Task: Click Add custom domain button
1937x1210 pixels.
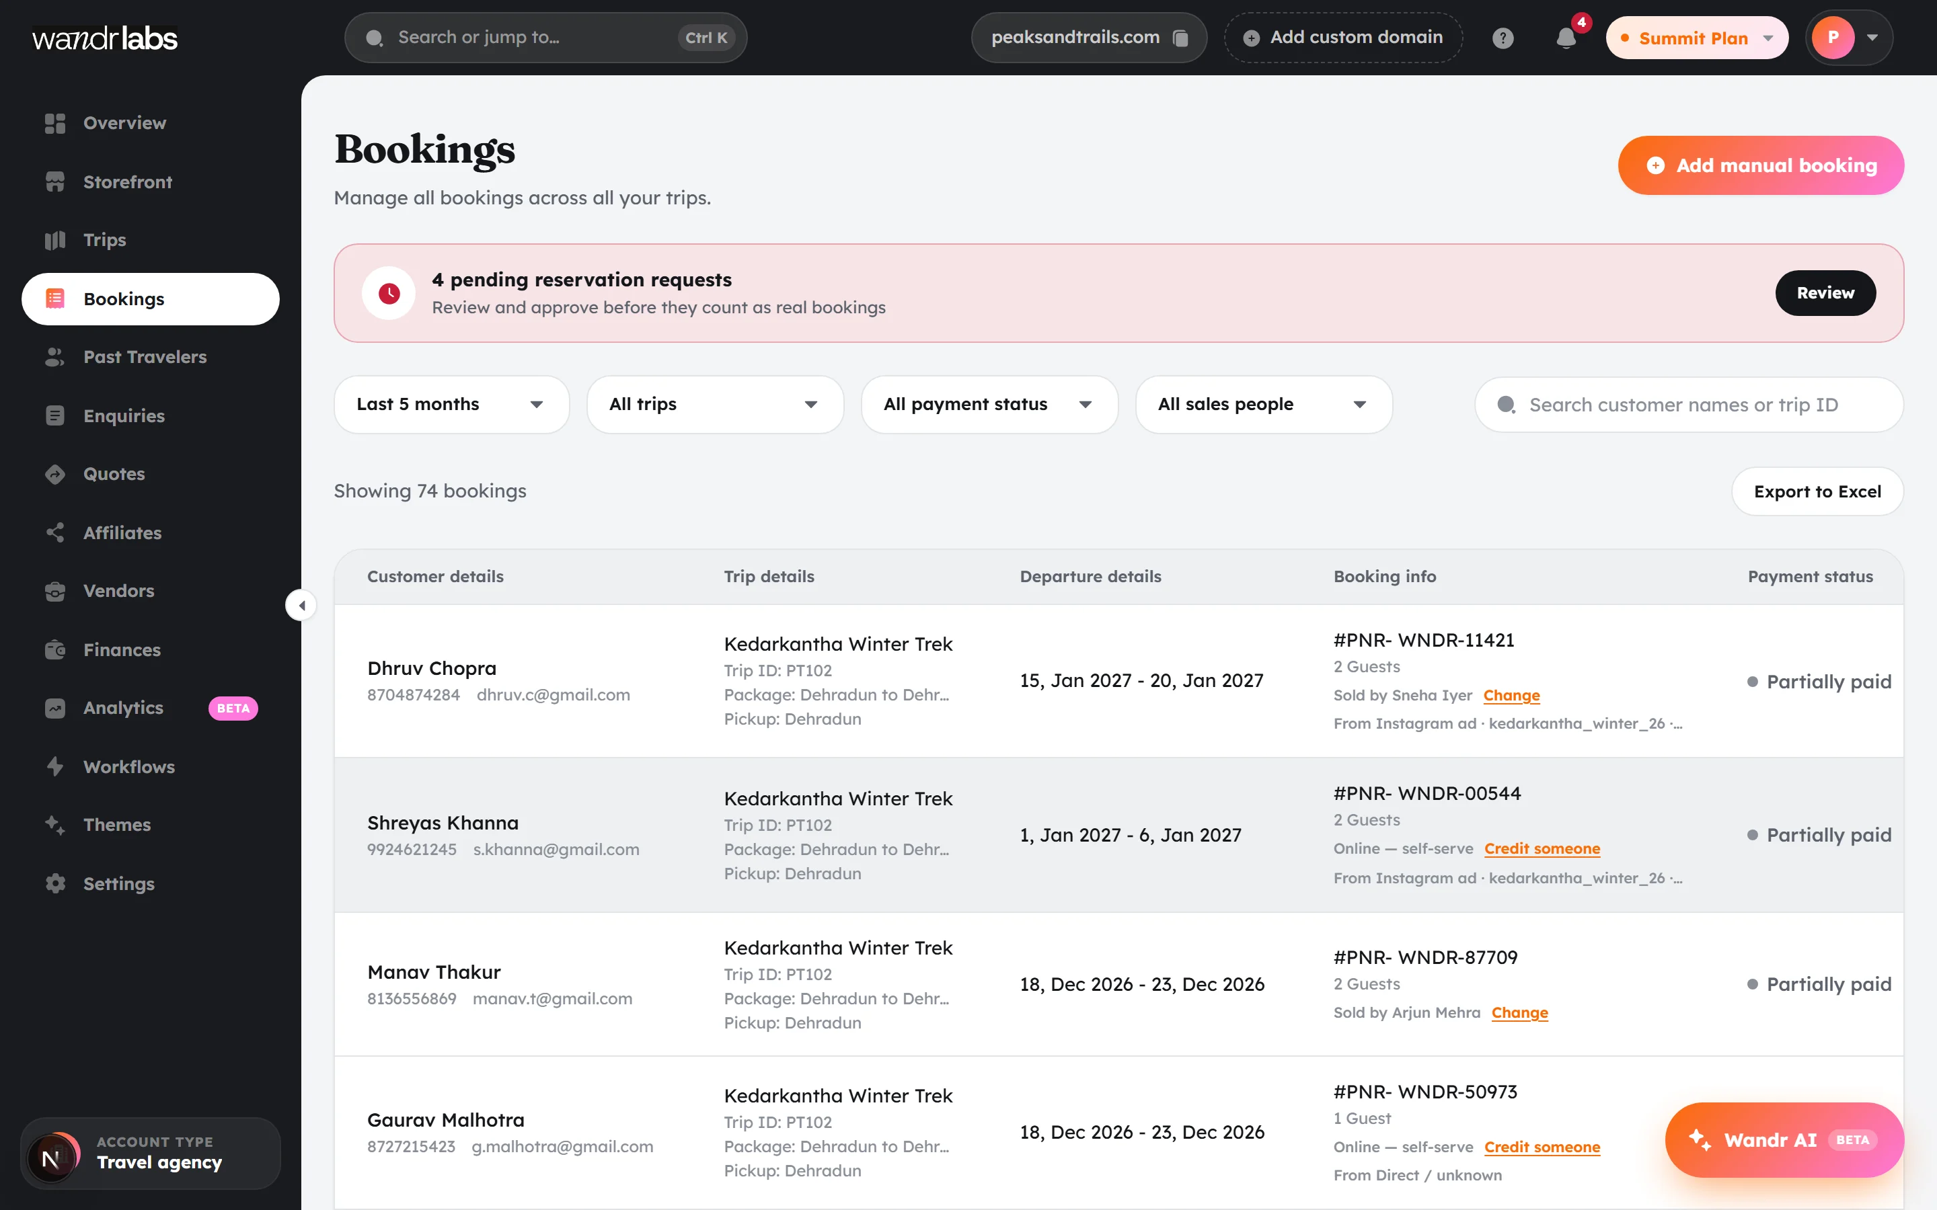Action: coord(1343,38)
